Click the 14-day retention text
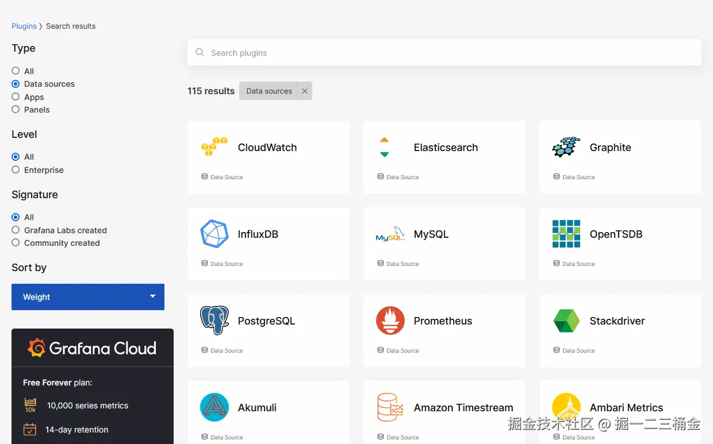The width and height of the screenshot is (713, 444). (77, 430)
